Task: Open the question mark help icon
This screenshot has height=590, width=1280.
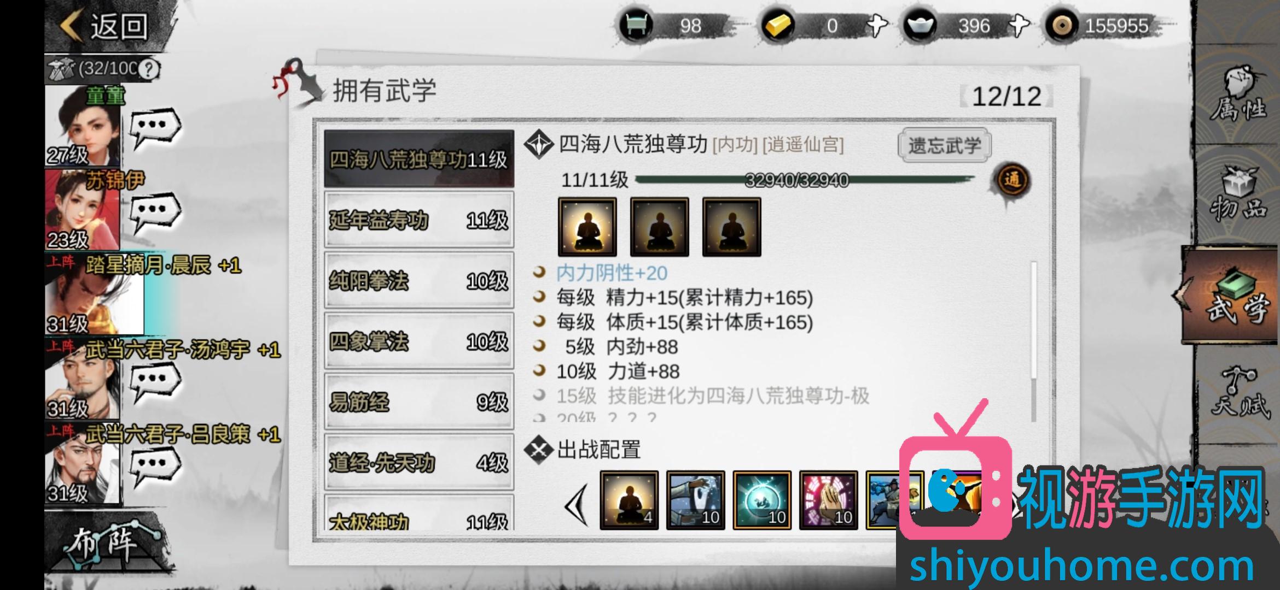Action: (x=148, y=69)
